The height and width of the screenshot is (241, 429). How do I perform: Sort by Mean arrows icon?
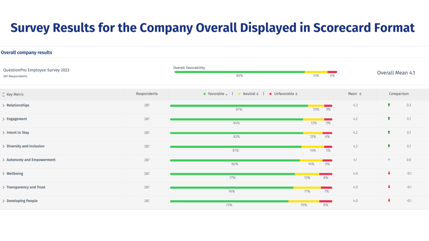(360, 94)
